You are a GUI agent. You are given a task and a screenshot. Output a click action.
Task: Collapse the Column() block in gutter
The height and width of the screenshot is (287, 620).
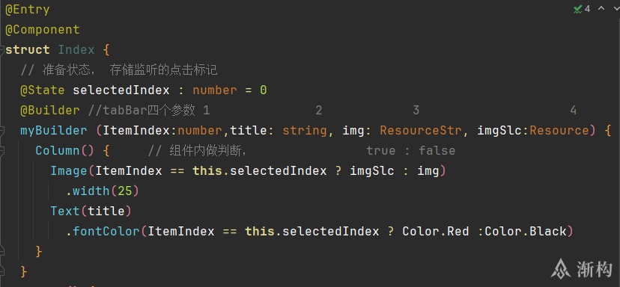[x=2, y=151]
